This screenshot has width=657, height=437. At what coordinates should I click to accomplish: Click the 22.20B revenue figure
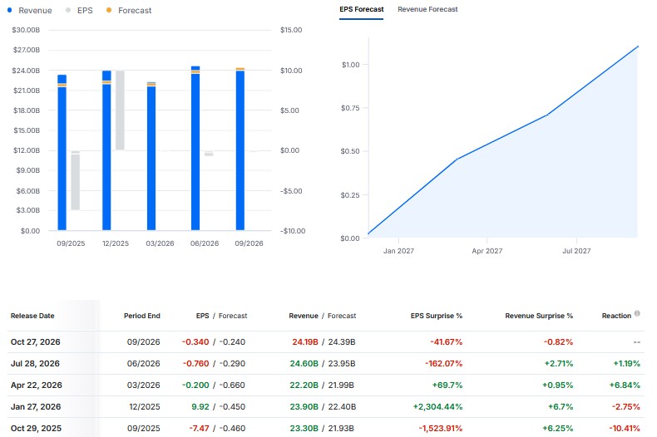point(304,385)
